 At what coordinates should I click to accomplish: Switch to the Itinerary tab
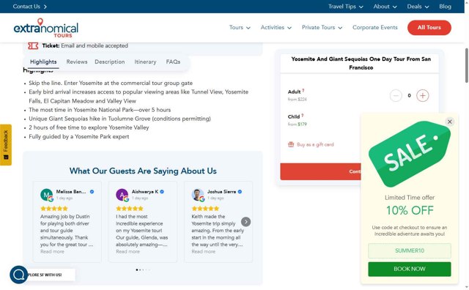(x=145, y=62)
